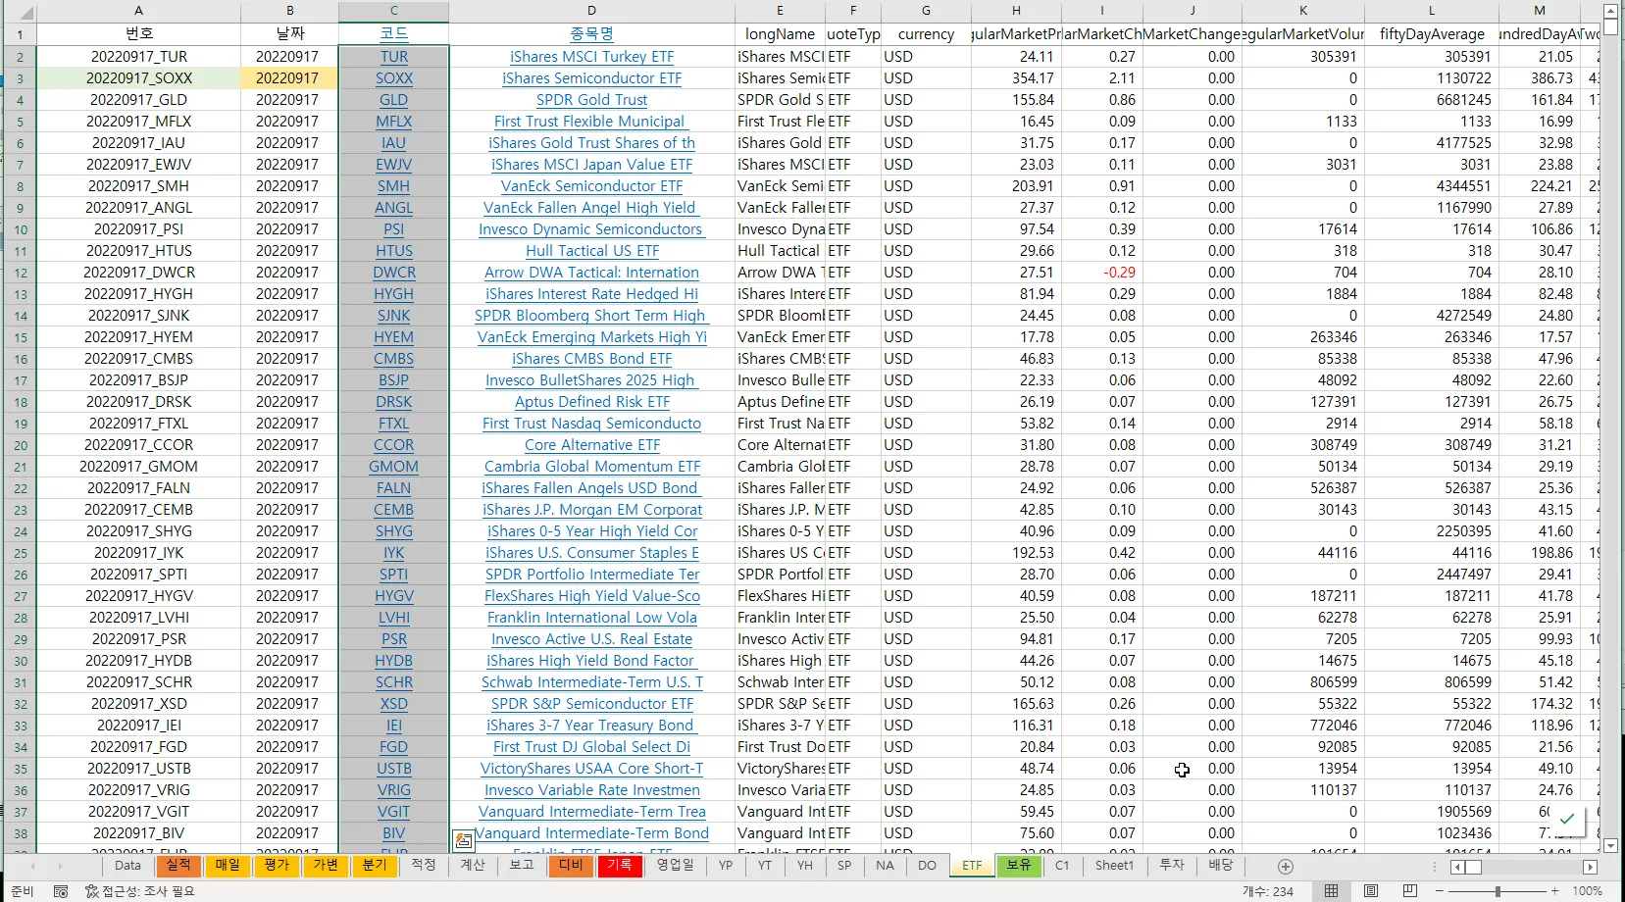
Task: Open the iShares MSCI Turkey ETF link
Action: (592, 57)
